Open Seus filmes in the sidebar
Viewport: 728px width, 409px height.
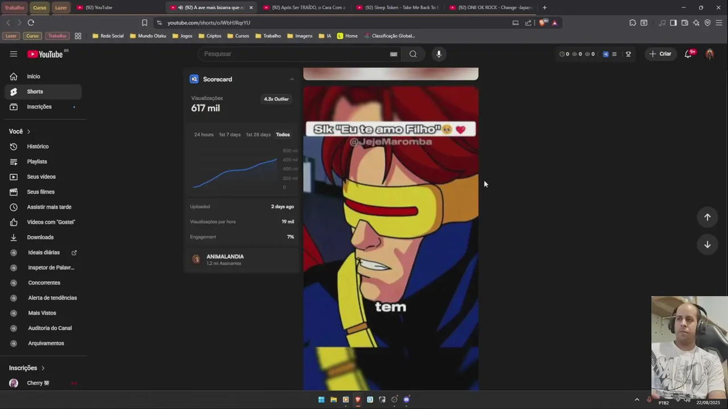(x=43, y=192)
